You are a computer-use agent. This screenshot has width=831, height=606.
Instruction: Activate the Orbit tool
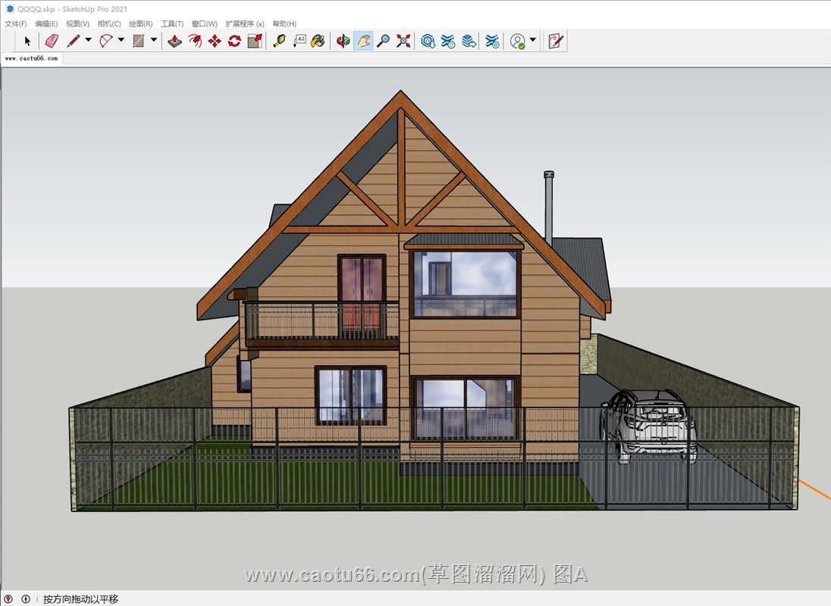point(343,41)
